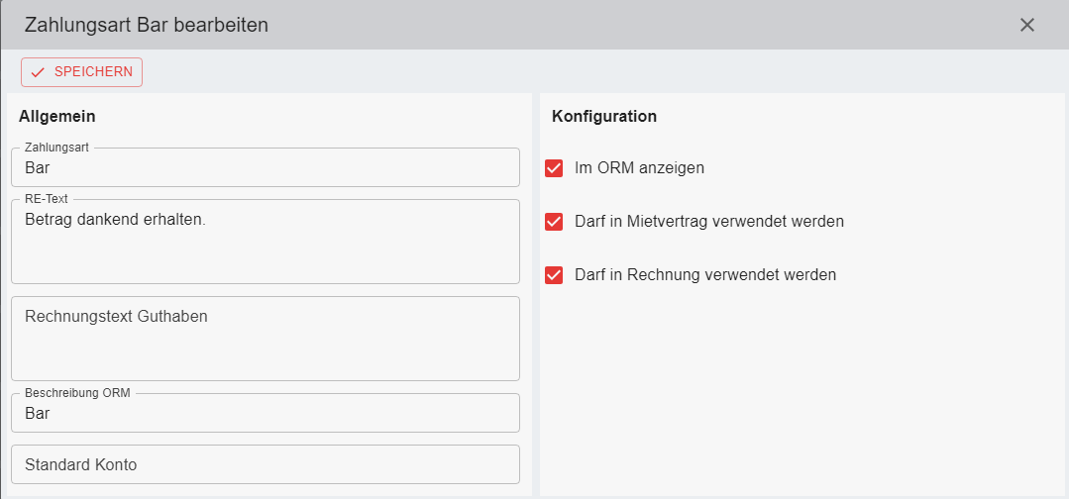1069x499 pixels.
Task: Click the dialog title 'Zahlungsart Bar bearbeiten'
Action: 146,25
